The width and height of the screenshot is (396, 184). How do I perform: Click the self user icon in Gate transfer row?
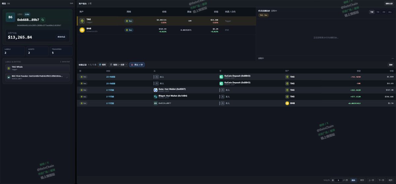point(223,90)
